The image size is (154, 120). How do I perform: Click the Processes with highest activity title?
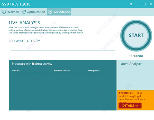point(32,64)
